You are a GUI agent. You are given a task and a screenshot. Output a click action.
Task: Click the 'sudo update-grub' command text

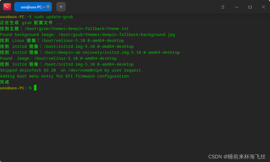click(x=53, y=17)
